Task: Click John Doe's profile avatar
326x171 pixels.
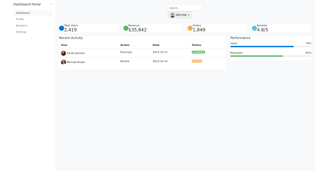Action: [172, 15]
